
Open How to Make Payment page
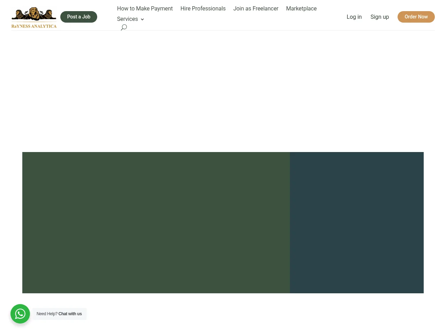(x=145, y=9)
